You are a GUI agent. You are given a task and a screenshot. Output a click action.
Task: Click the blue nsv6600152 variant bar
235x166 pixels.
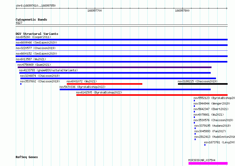121,56
